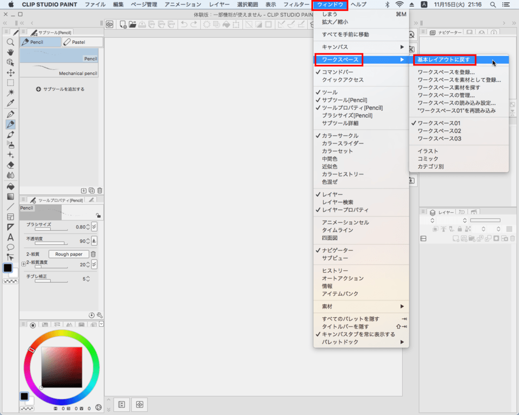Screen dimensions: 519x415
Task: Select the Auto select wand tool
Action: [11, 92]
